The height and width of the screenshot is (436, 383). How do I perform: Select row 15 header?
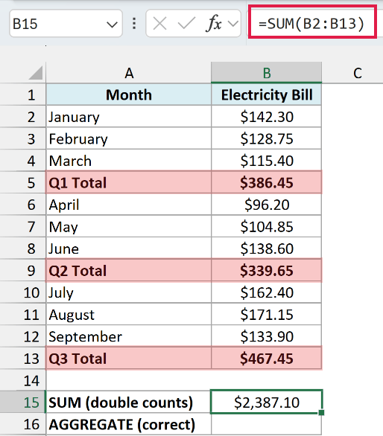coord(23,403)
